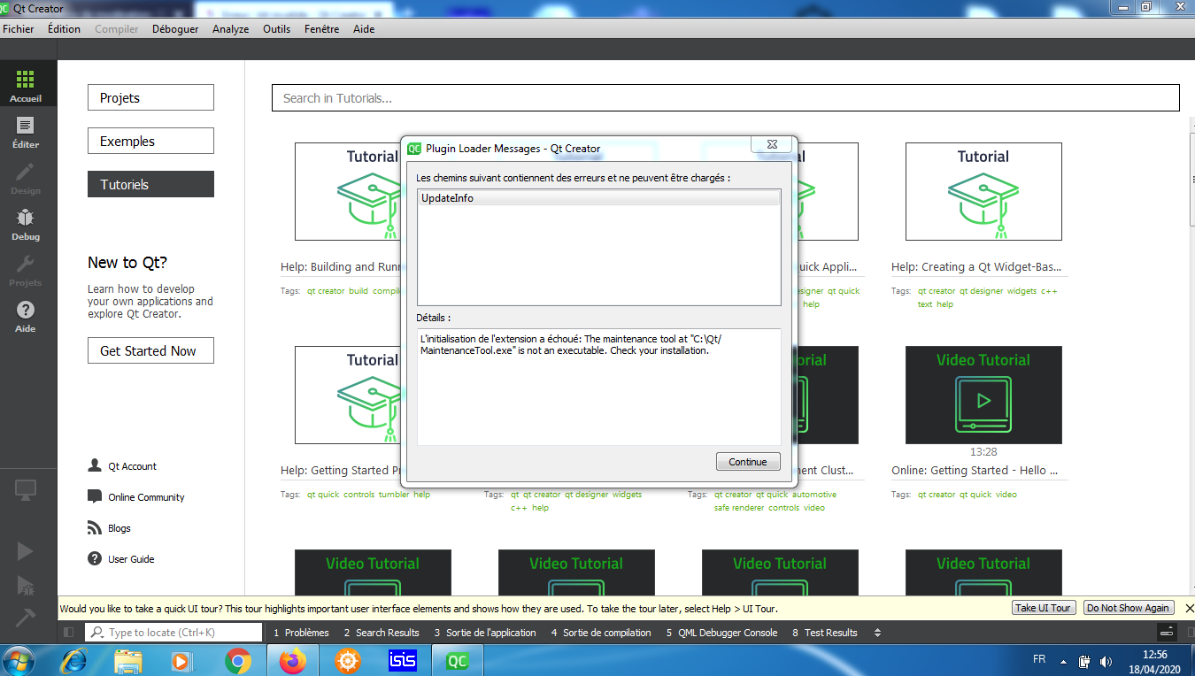This screenshot has height=676, width=1195.
Task: Click the Online Community speech bubble icon
Action: pyautogui.click(x=95, y=496)
